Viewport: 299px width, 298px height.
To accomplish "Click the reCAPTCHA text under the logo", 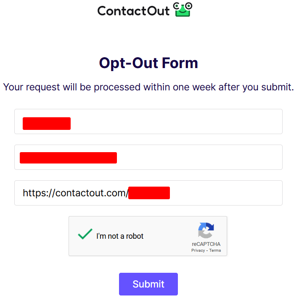I will 206,244.
